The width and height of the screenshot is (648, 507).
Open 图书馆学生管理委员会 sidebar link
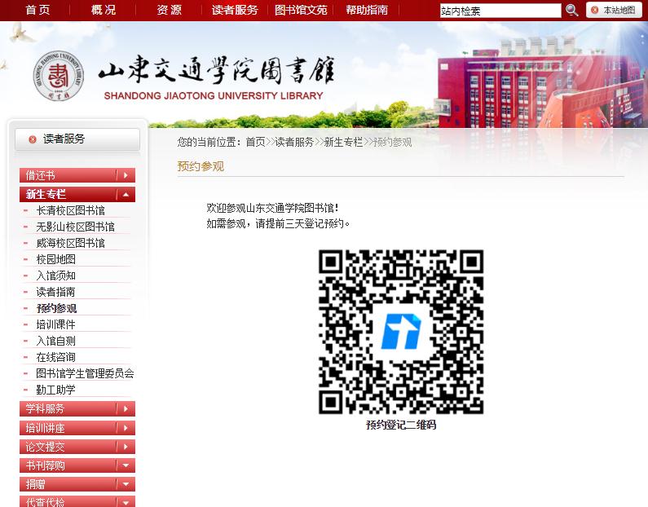(x=85, y=373)
